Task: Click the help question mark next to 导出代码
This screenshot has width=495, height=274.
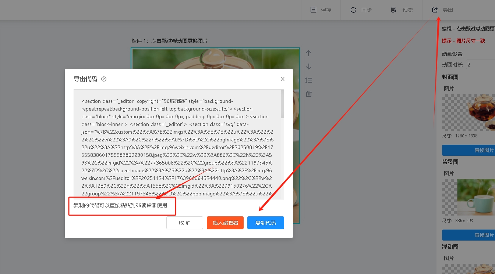Action: coord(104,79)
